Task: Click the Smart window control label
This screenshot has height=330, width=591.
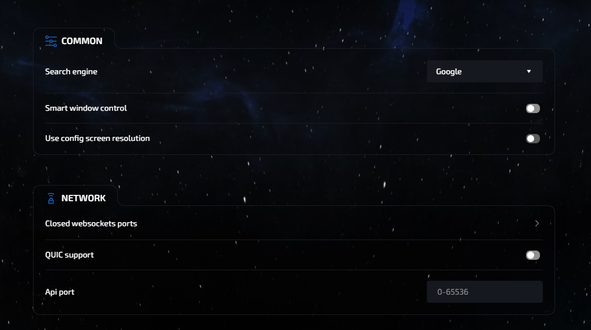Action: click(x=86, y=108)
